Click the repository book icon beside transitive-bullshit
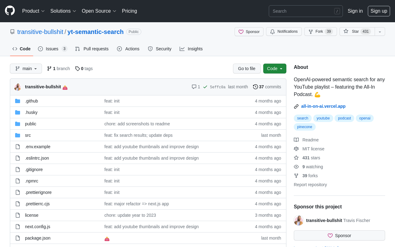 click(12, 32)
